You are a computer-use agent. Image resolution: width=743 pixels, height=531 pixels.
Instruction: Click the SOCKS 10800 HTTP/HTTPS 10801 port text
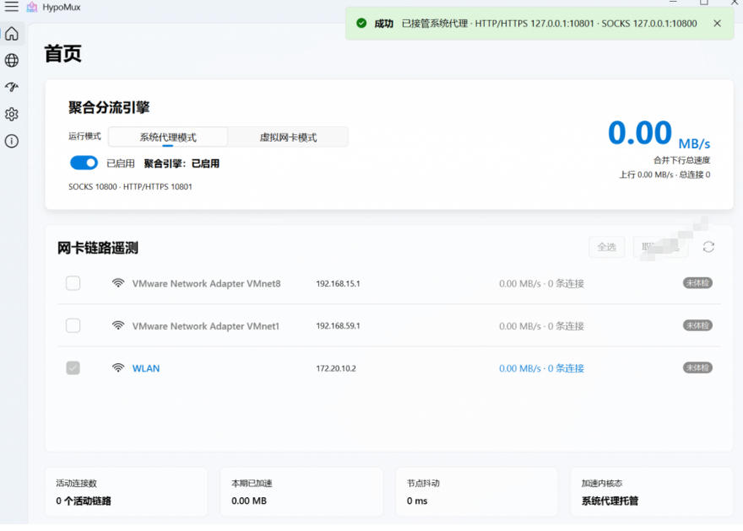[130, 187]
